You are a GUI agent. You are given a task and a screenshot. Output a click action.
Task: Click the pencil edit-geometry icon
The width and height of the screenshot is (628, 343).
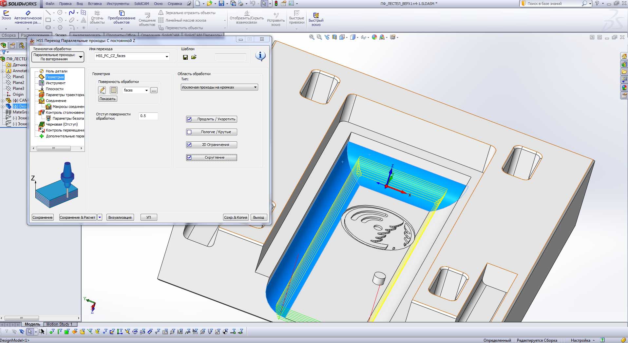pos(102,90)
